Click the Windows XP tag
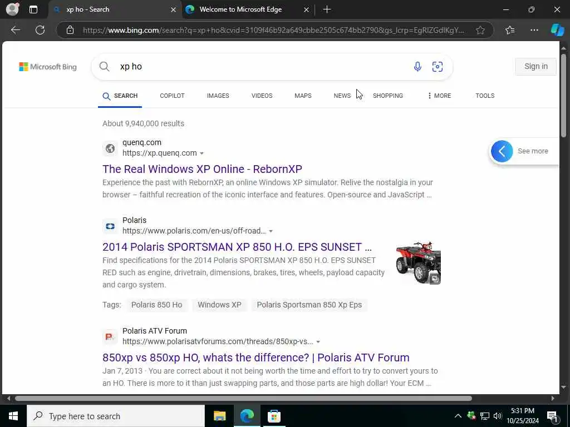This screenshot has width=570, height=427. click(x=219, y=305)
